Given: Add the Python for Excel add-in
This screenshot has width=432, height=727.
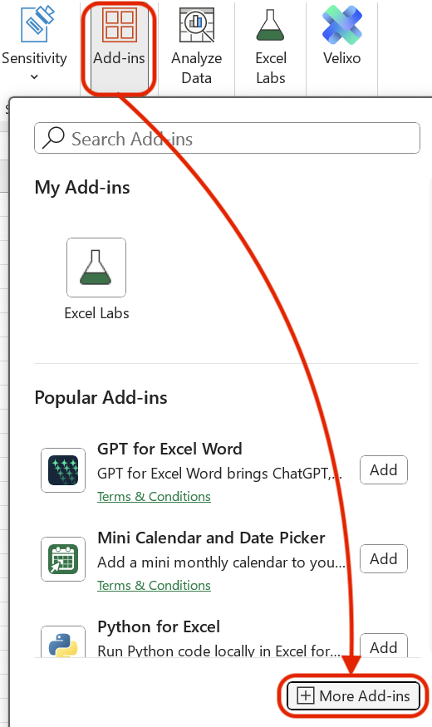Looking at the screenshot, I should [384, 646].
